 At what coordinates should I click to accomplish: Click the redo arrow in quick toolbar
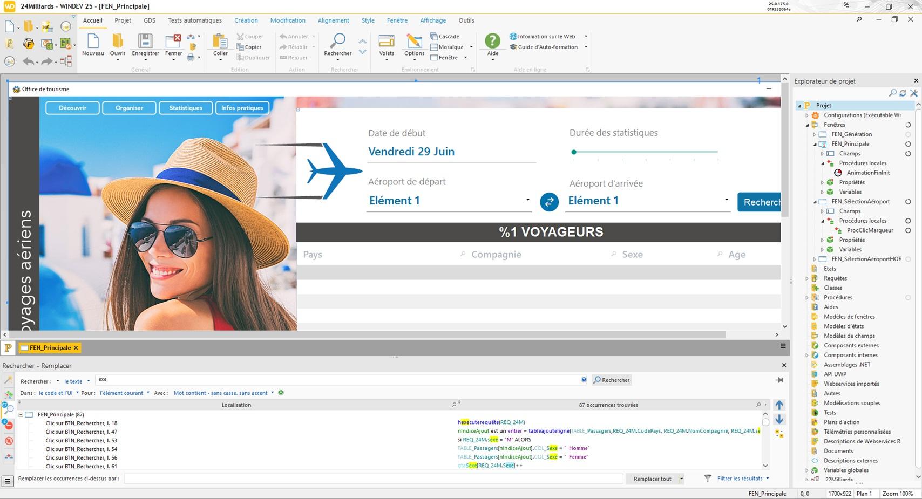coord(47,61)
